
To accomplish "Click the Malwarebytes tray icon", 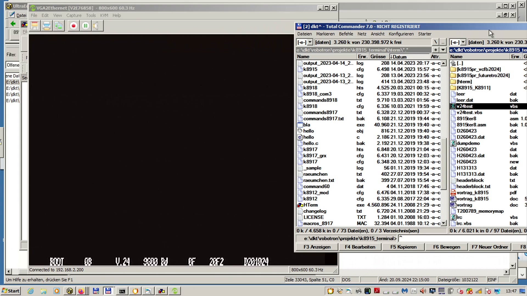I will [404, 291].
